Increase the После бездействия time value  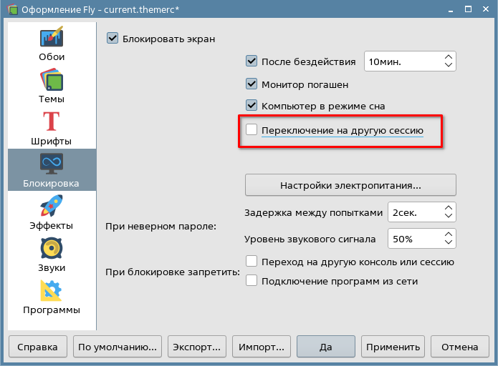[x=448, y=57]
